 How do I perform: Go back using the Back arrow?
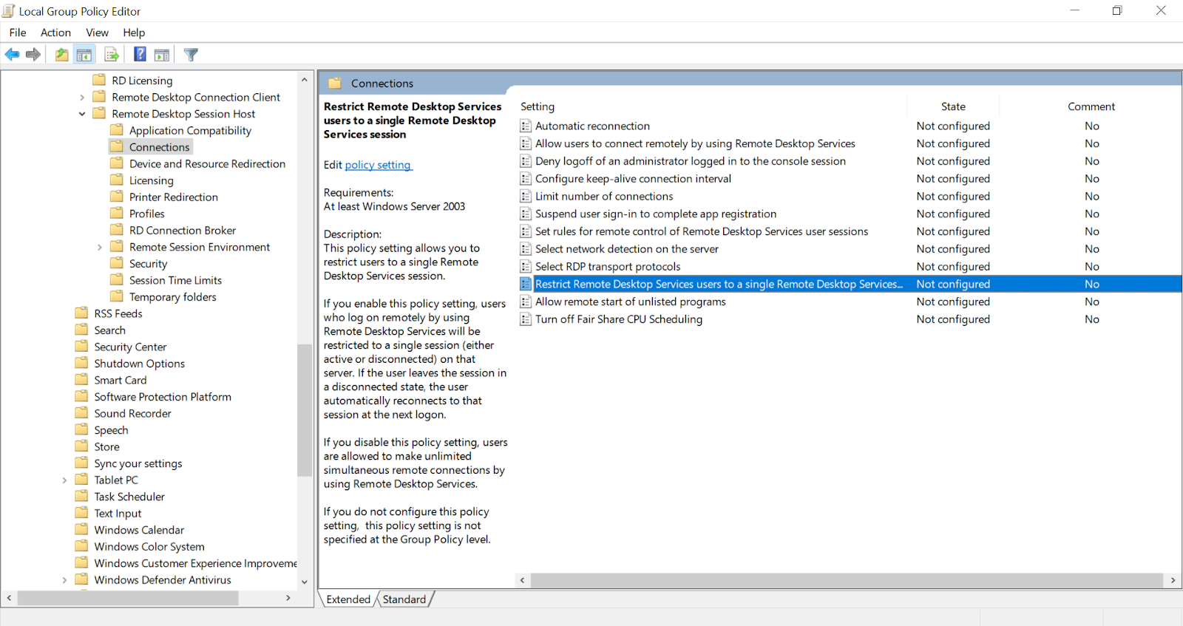click(x=13, y=55)
